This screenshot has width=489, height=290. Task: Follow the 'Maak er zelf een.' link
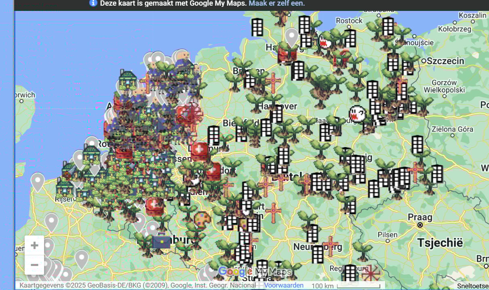point(277,3)
